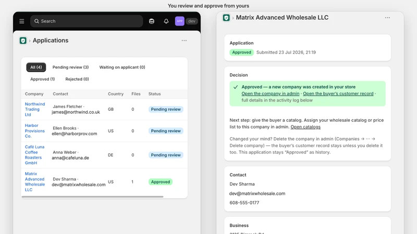Click james@northwind.co.uk contact email

point(76,112)
